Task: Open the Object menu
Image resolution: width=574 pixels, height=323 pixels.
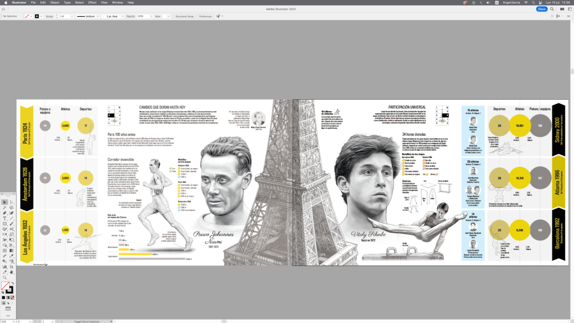Action: tap(54, 3)
